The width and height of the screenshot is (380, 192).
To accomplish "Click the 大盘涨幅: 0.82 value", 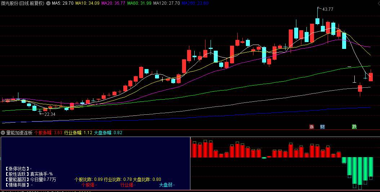I will (x=108, y=133).
